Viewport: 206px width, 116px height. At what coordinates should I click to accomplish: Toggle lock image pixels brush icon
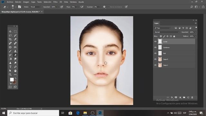[x=164, y=36]
